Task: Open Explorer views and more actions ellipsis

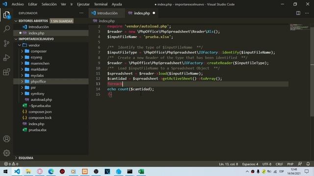Action: [x=81, y=13]
